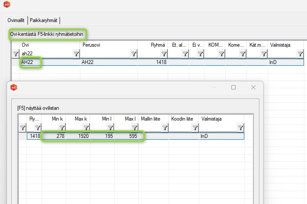307x204 pixels.
Task: Sort by the Max l column header
Action: (x=126, y=119)
